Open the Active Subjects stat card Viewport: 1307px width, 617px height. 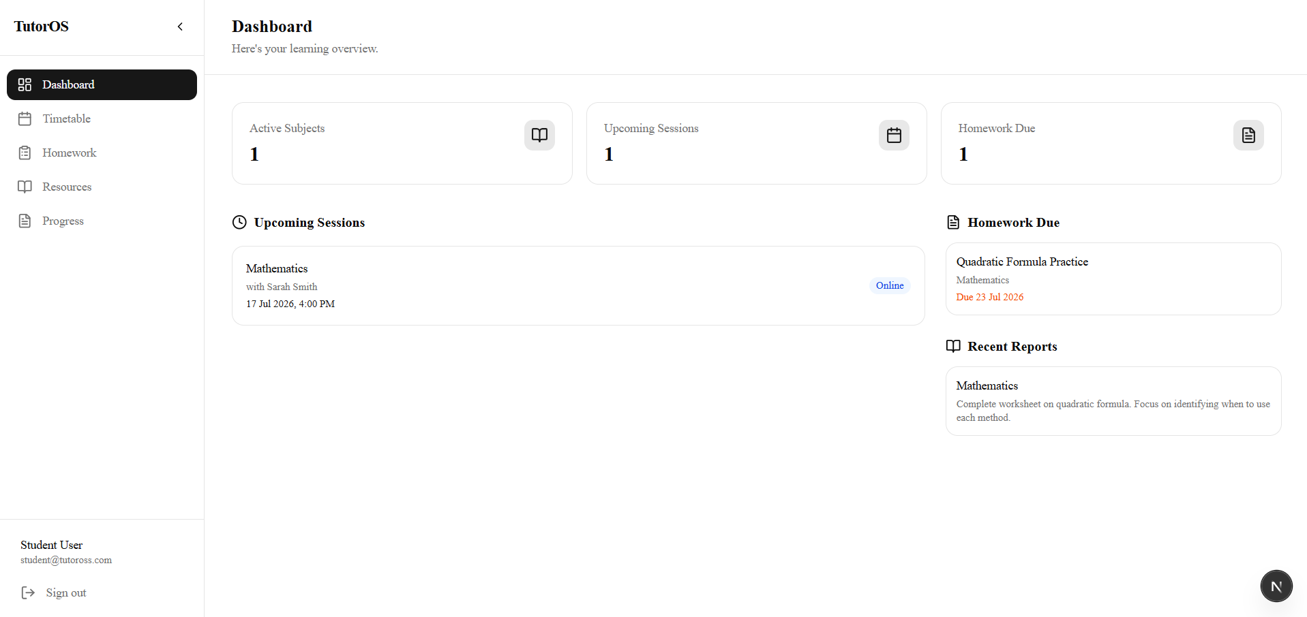coord(402,143)
